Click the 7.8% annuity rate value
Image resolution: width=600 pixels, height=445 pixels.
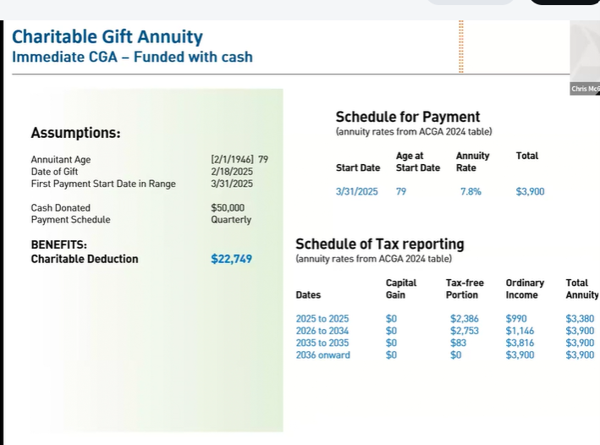coord(471,192)
